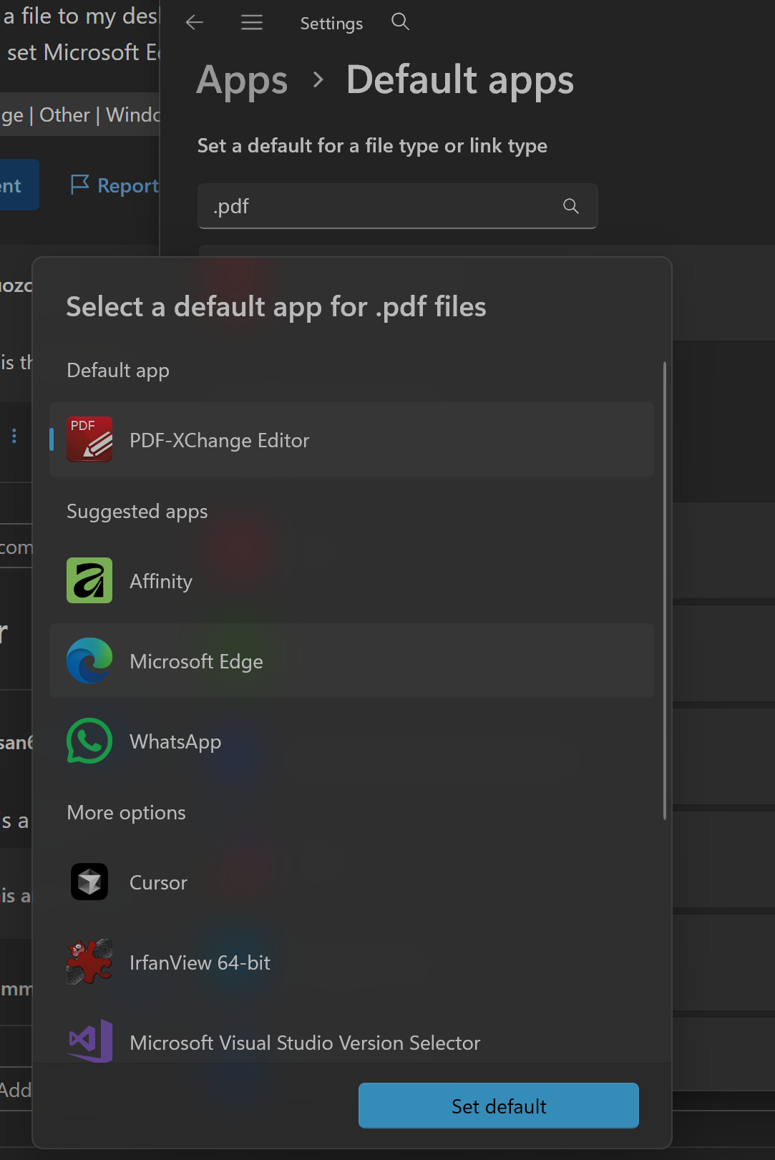The width and height of the screenshot is (775, 1160).
Task: Choose Affinity from suggested apps
Action: tap(351, 580)
